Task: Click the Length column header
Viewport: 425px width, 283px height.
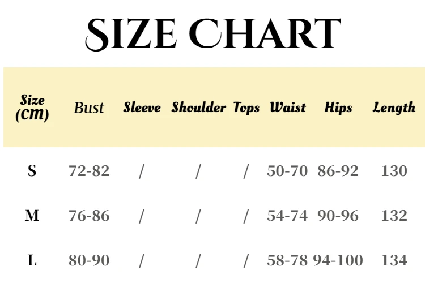Action: [x=394, y=108]
